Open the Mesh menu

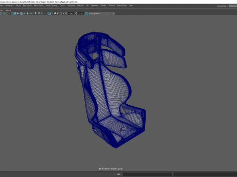18,5
